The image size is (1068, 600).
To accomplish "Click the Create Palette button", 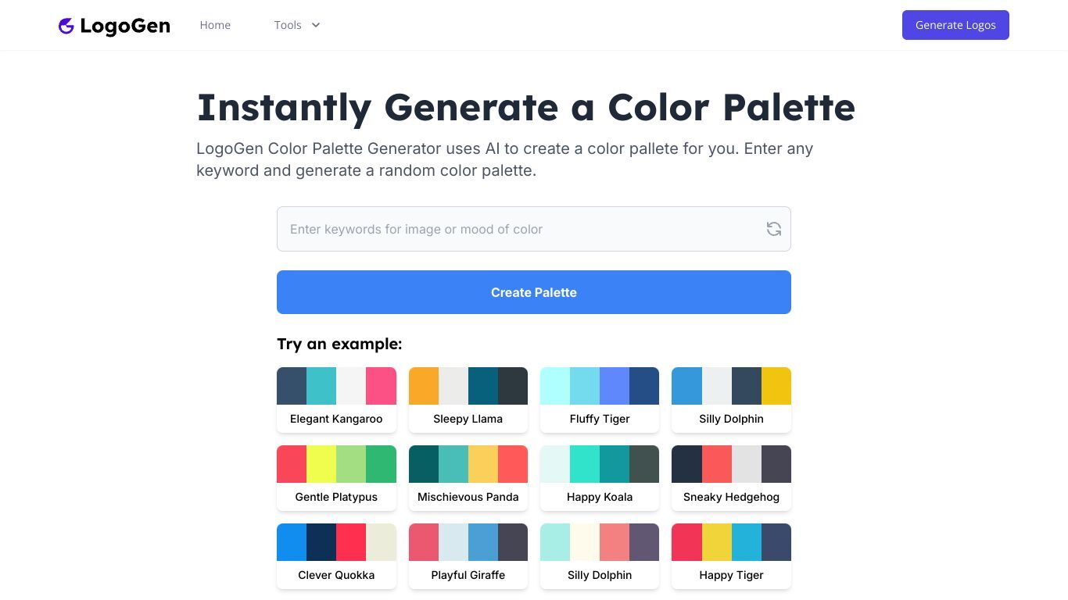I will 534,292.
